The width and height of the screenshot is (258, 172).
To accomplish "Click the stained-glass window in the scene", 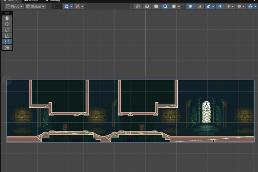I will click(x=206, y=112).
